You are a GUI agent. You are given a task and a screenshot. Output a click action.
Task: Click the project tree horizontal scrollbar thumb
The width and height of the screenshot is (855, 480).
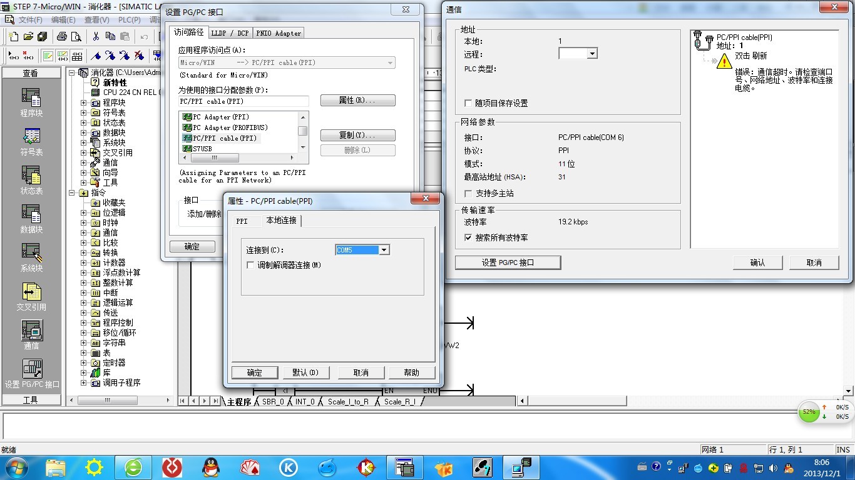click(x=108, y=400)
